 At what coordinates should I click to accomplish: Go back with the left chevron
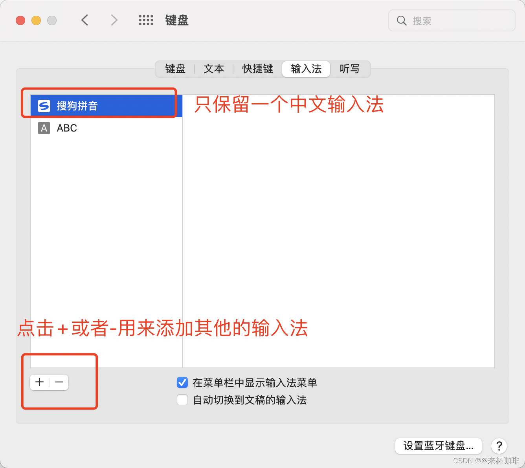point(84,20)
